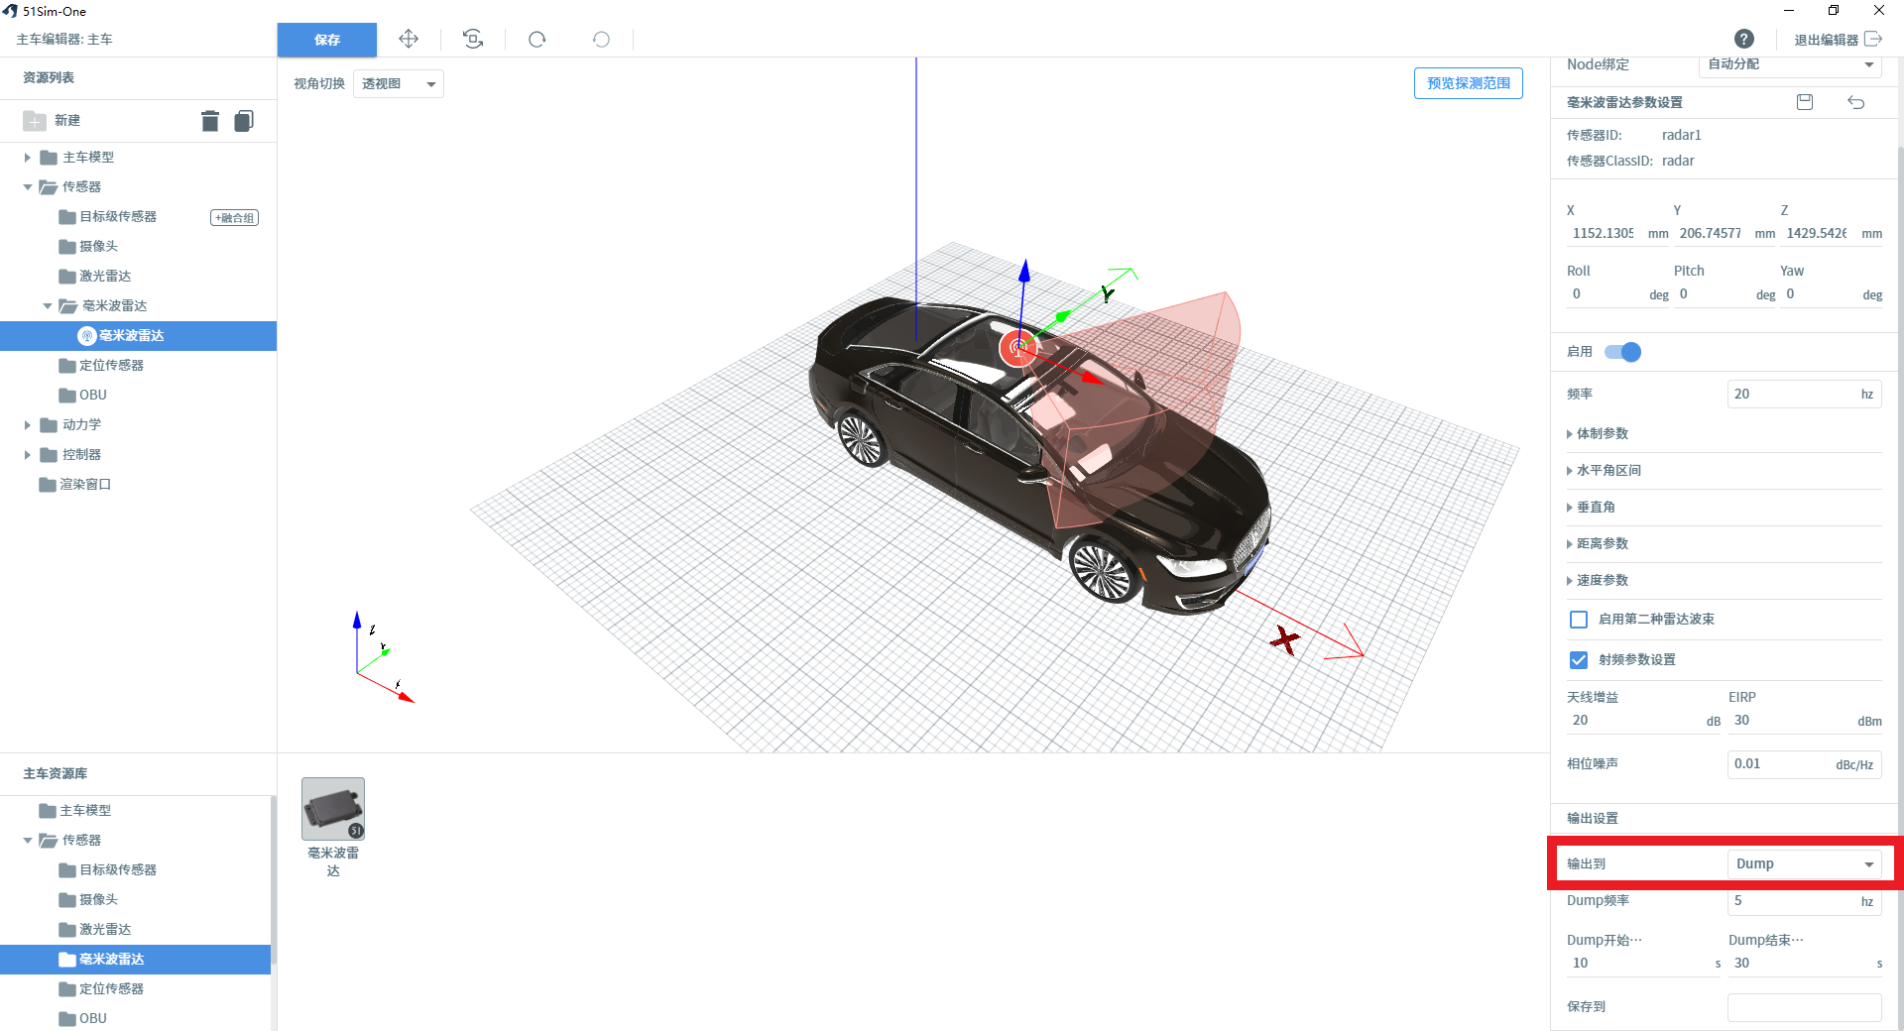Viewport: 1904px width, 1031px height.
Task: Collapse 毫米波雷达 folder in resource list
Action: (48, 306)
